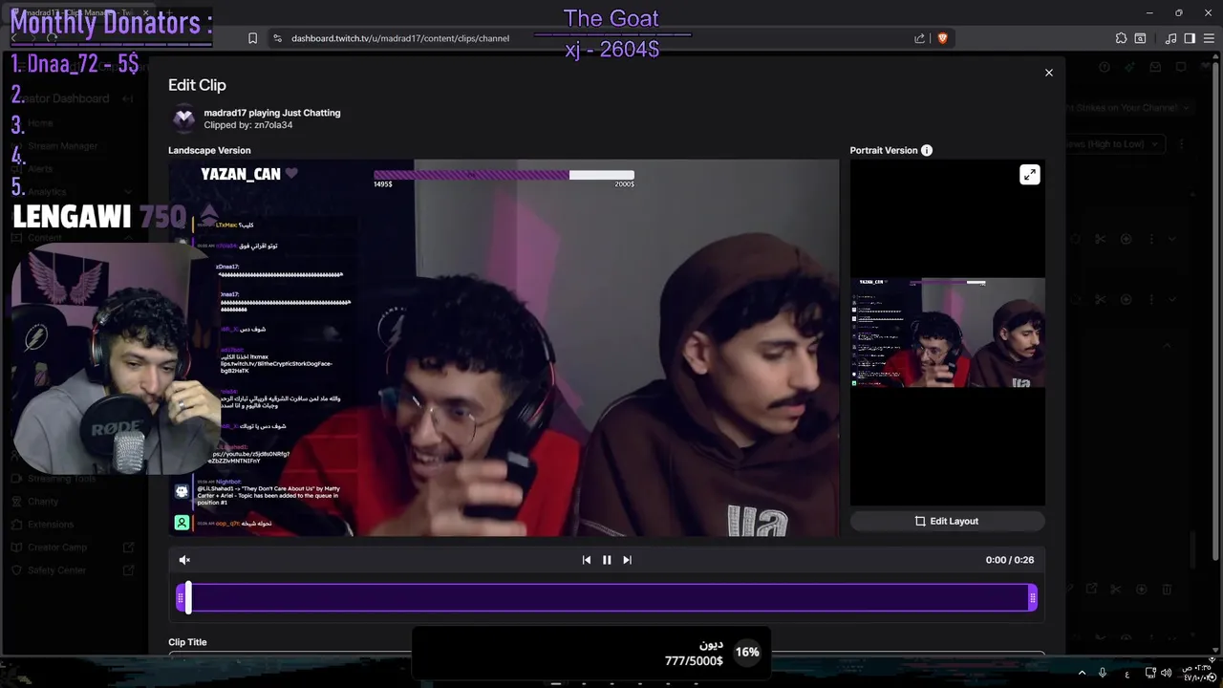Open Charity in dashboard sidebar
Viewport: 1223px width, 688px height.
tap(43, 502)
